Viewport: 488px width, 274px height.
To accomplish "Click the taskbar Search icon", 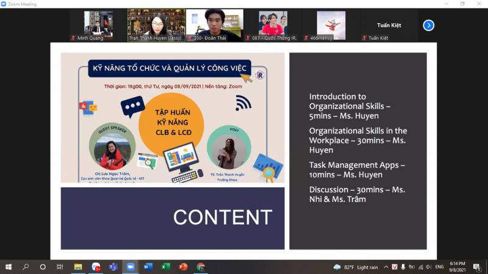I will click(26, 267).
